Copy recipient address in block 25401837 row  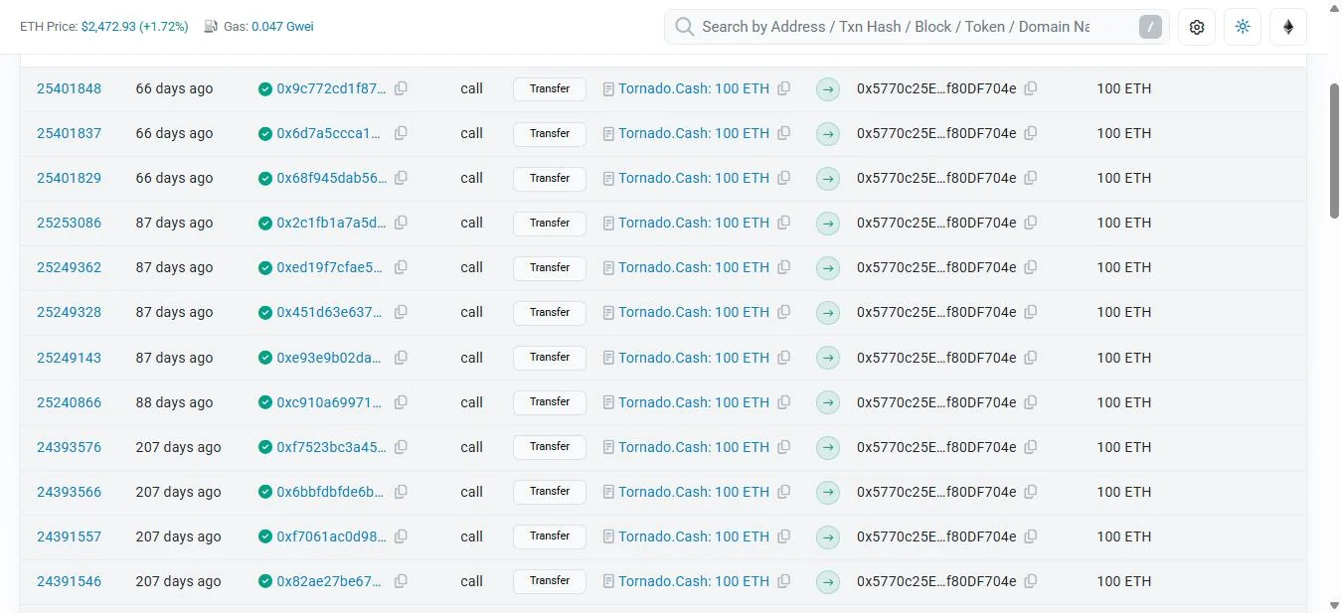1031,133
